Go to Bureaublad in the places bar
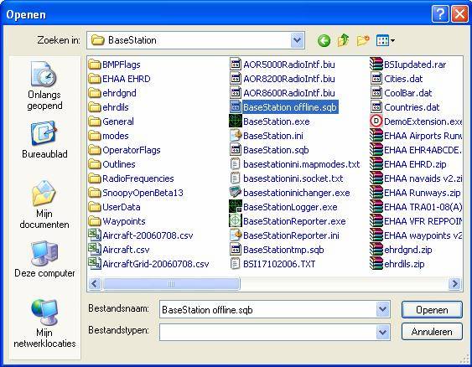 (44, 140)
